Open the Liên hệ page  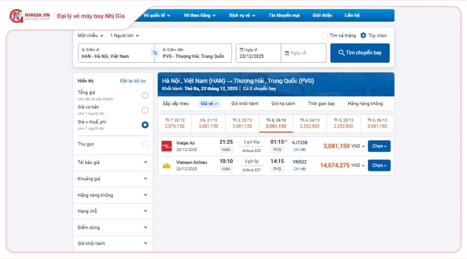(352, 15)
